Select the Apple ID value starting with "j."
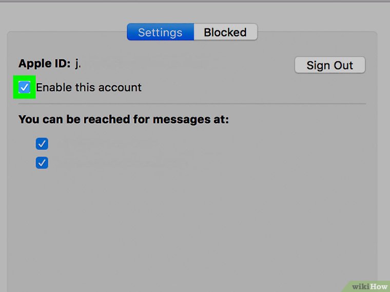The height and width of the screenshot is (292, 390). coord(77,64)
